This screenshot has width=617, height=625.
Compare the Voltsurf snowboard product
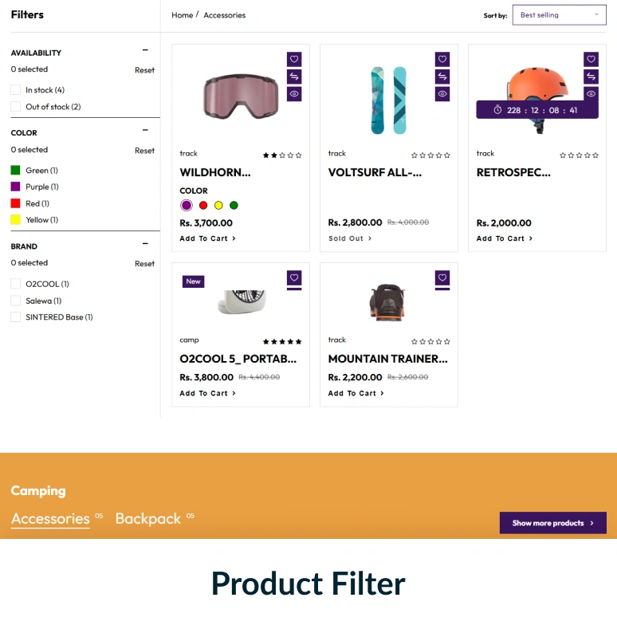(442, 77)
